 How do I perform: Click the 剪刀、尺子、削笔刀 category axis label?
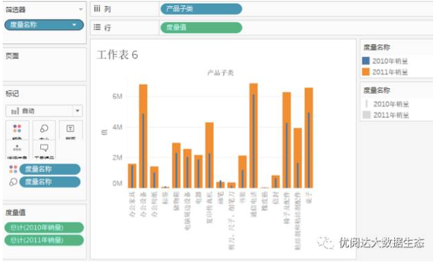(x=231, y=221)
